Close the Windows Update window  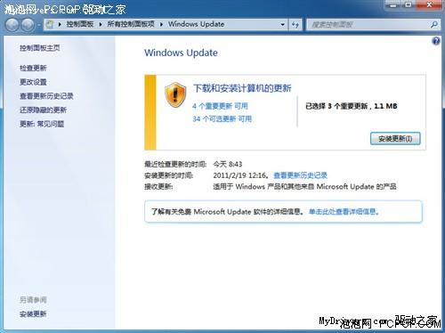click(429, 5)
